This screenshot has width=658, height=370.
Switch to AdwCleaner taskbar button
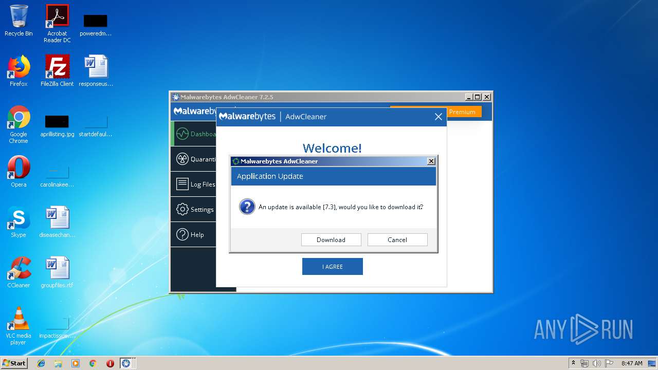click(126, 363)
